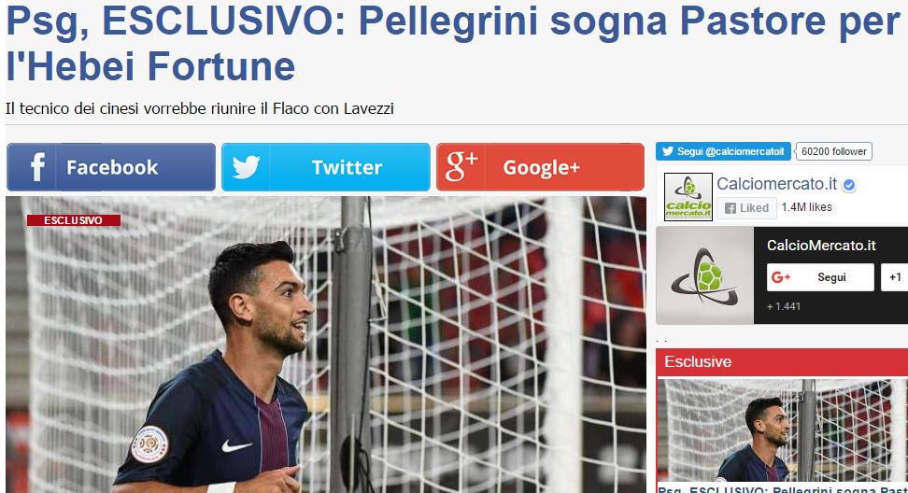Click the verified badge next to Calciomercato.it
This screenshot has width=908, height=493.
point(849,185)
